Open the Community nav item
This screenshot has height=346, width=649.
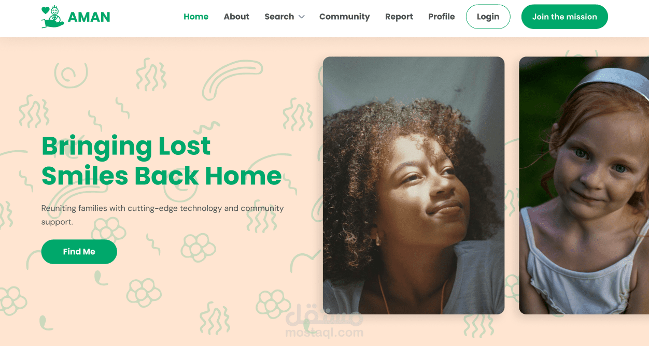pyautogui.click(x=345, y=17)
